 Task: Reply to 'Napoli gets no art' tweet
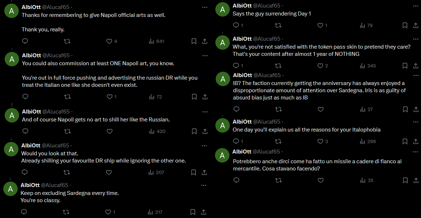pyautogui.click(x=25, y=131)
